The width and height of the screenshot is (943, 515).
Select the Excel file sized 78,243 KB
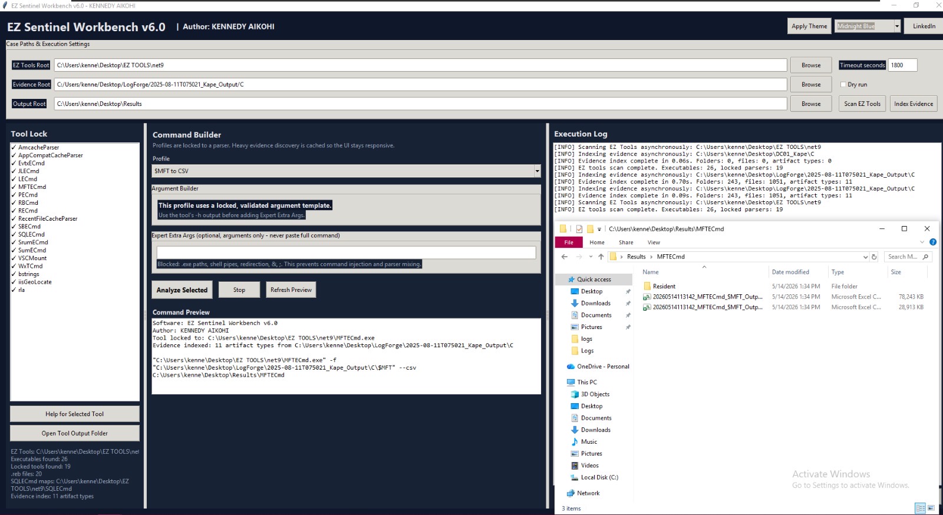[x=784, y=297]
